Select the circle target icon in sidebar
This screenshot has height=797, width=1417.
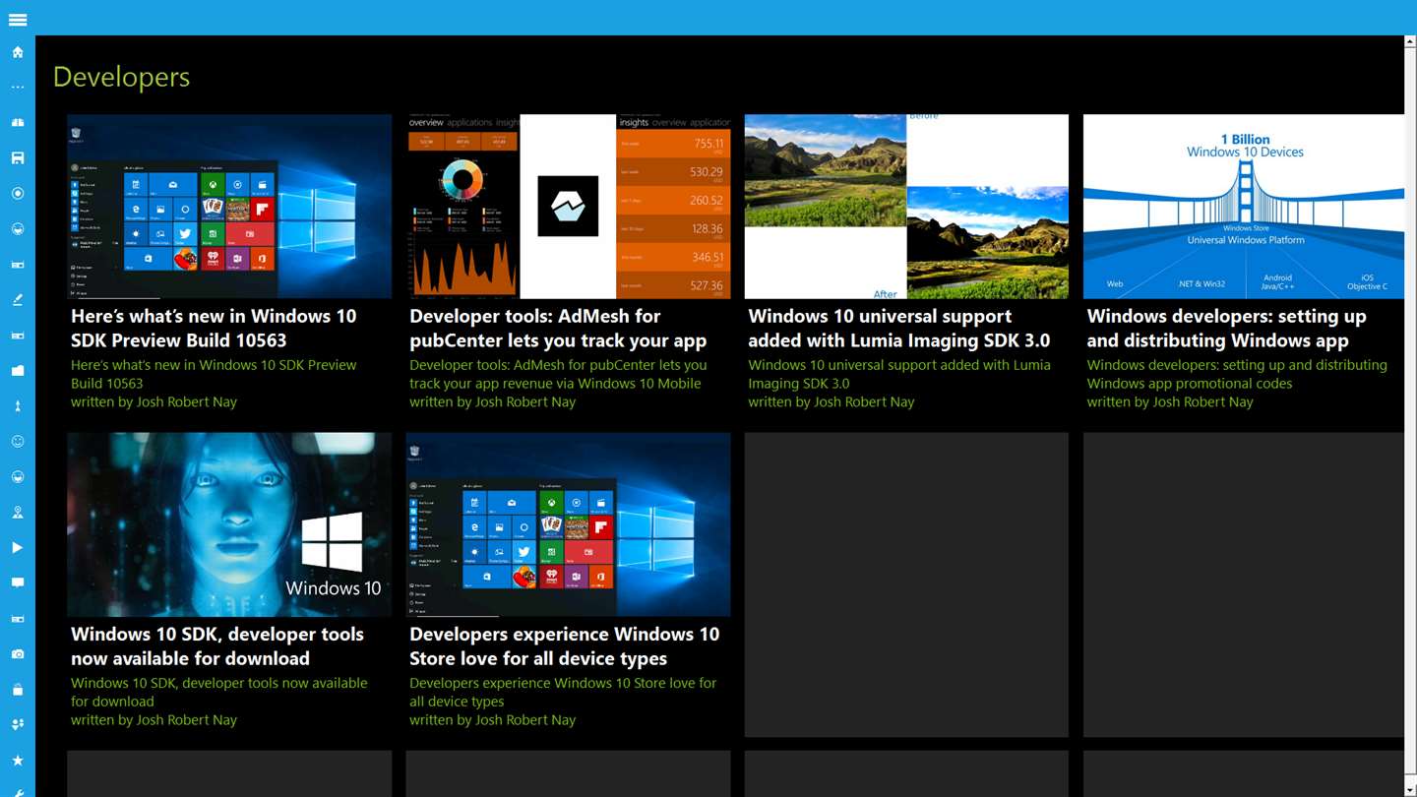click(x=18, y=194)
